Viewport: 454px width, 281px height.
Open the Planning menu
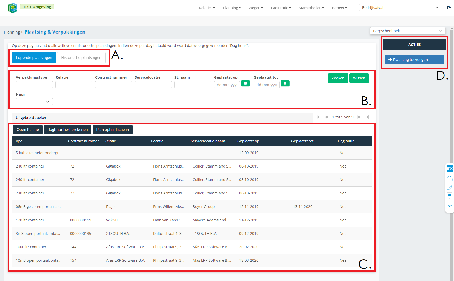tap(232, 8)
